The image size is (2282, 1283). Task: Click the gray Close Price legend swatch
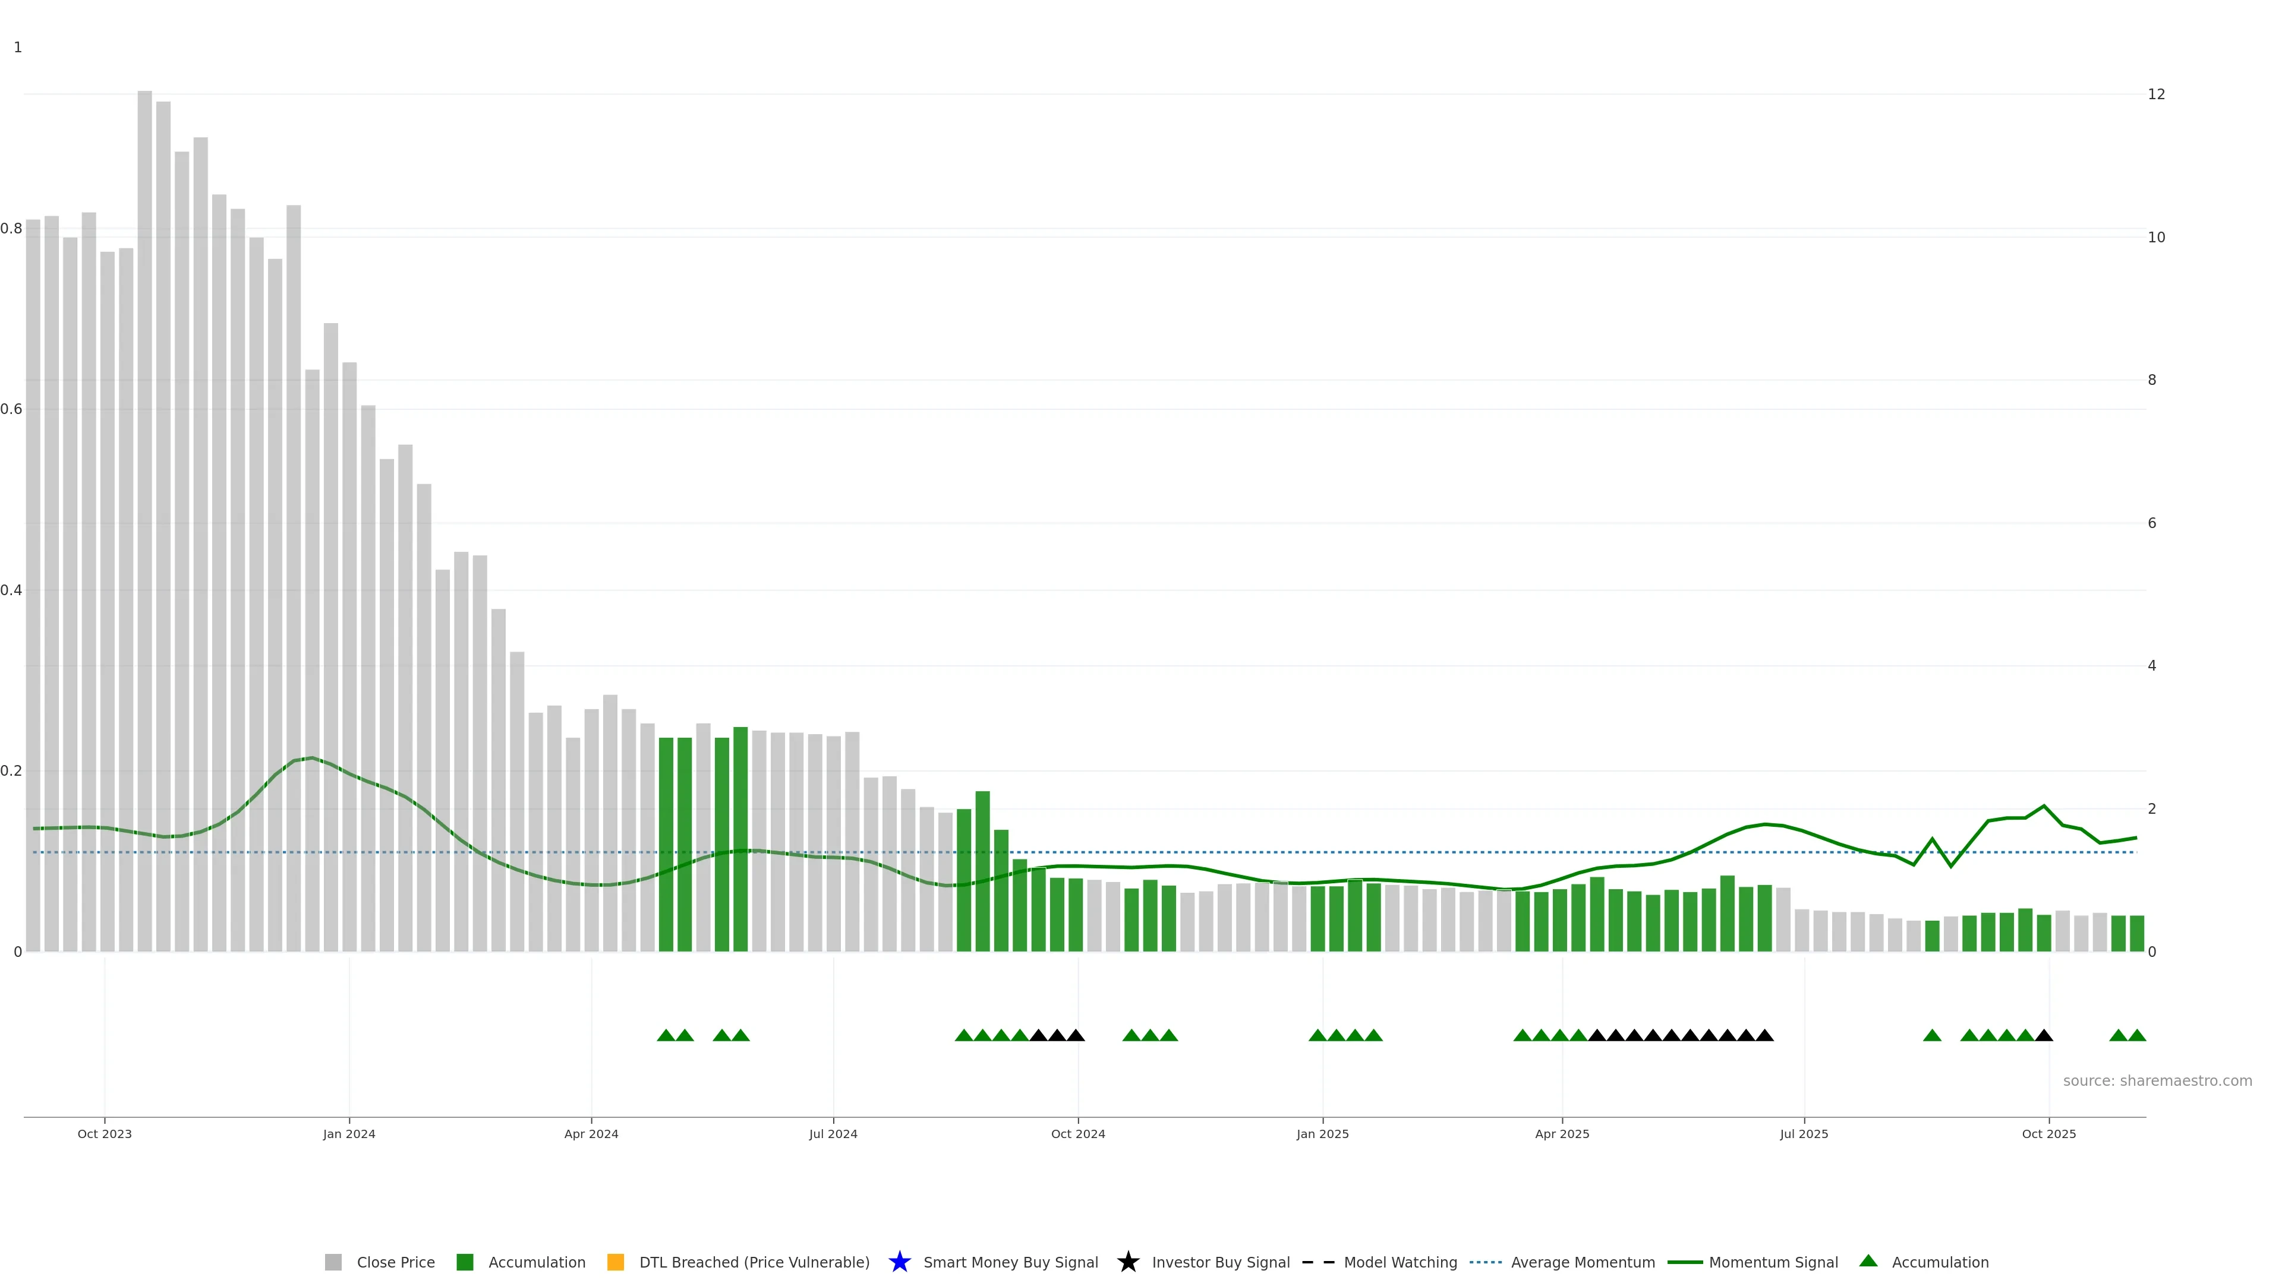click(x=333, y=1262)
